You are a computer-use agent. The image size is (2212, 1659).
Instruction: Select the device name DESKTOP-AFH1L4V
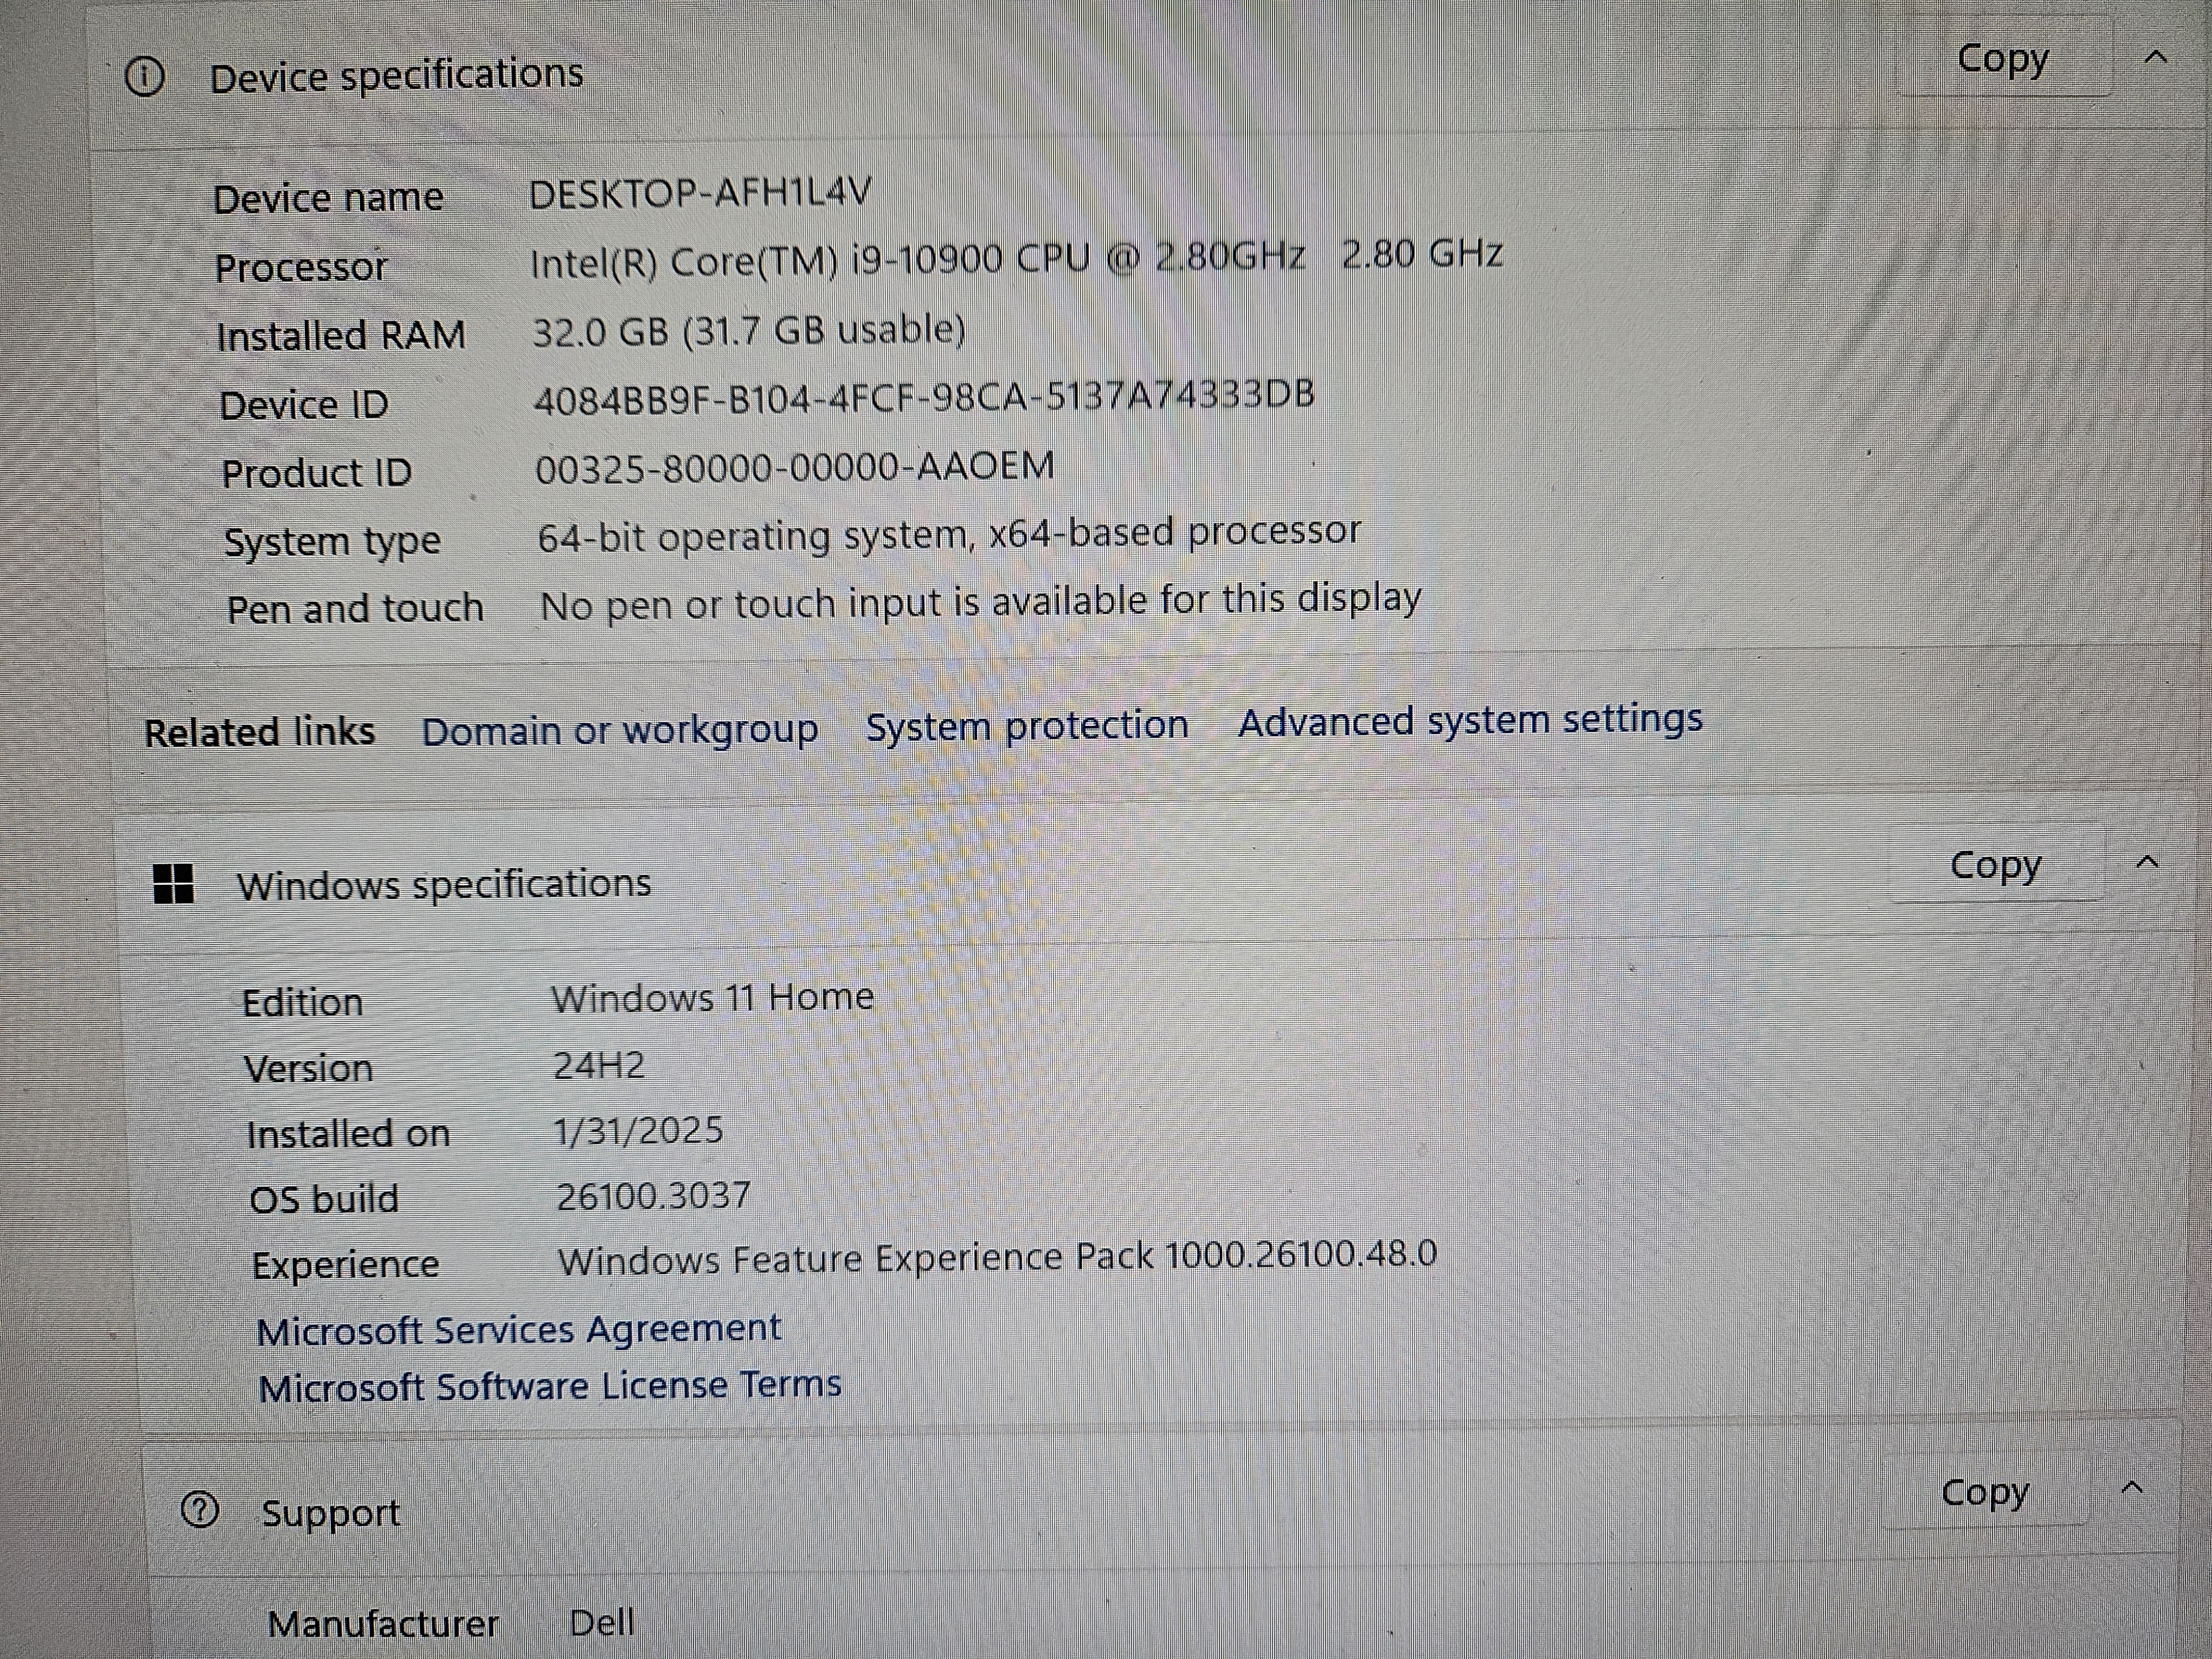point(700,192)
